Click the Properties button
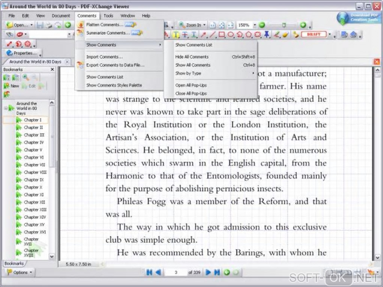Viewport: 383px width, 287px height. [x=22, y=53]
